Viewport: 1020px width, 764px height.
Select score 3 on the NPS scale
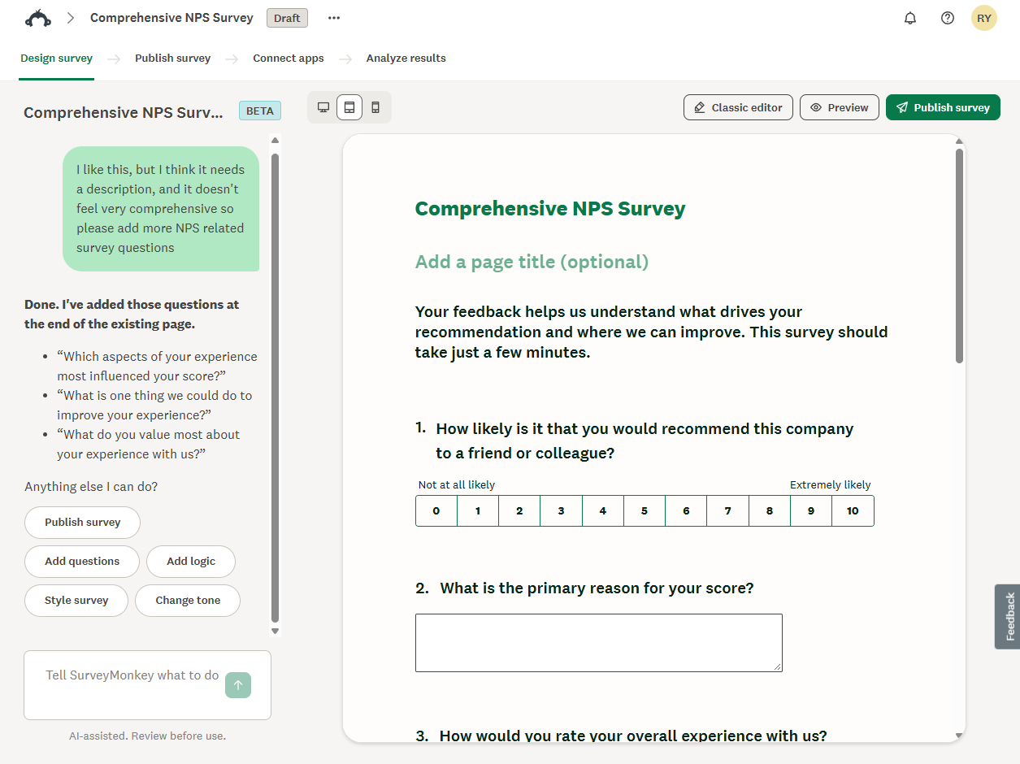tap(561, 511)
